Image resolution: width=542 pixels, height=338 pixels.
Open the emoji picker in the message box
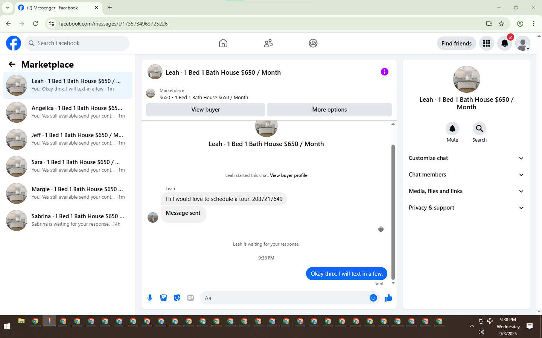[x=373, y=298]
